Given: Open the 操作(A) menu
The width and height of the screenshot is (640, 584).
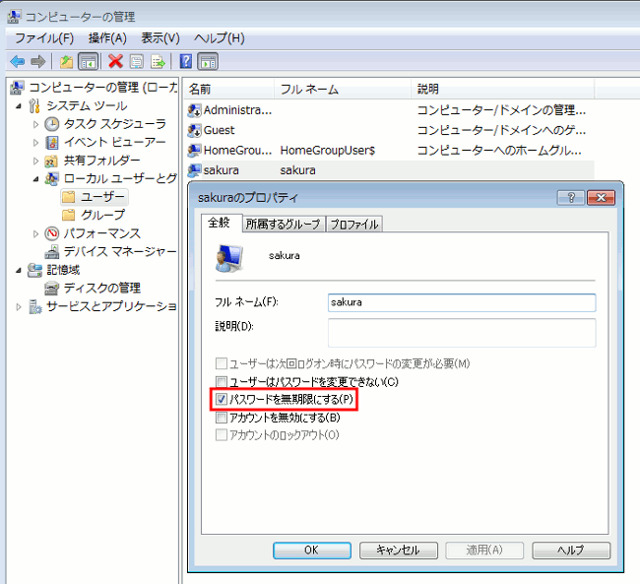Looking at the screenshot, I should coord(107,38).
